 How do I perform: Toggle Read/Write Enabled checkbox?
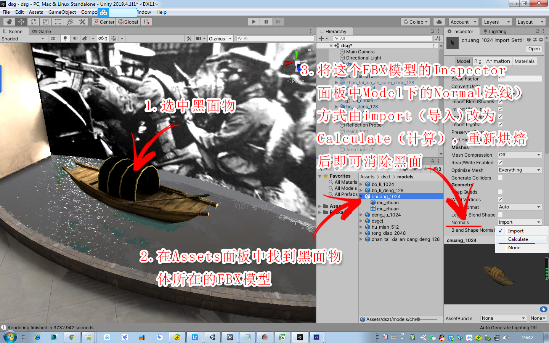click(500, 163)
